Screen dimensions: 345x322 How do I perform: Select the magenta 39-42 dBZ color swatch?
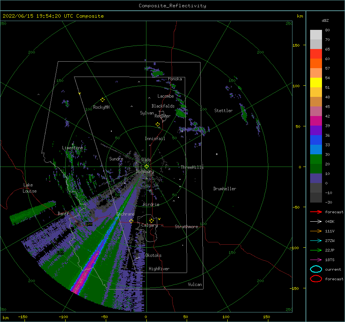(316, 121)
